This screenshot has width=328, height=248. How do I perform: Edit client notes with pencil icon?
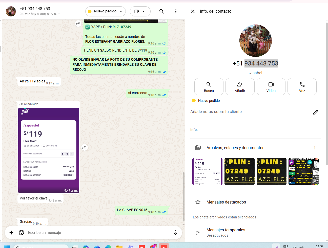315,112
